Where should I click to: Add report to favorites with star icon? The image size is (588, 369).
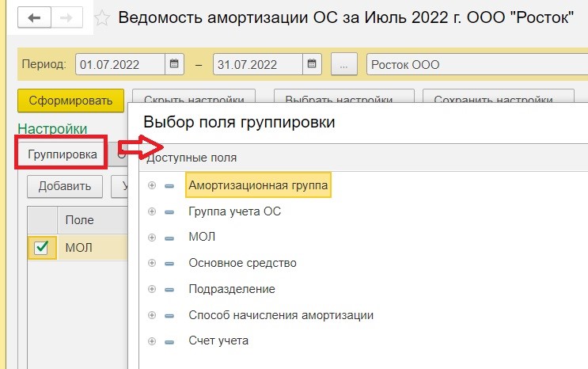(x=102, y=18)
